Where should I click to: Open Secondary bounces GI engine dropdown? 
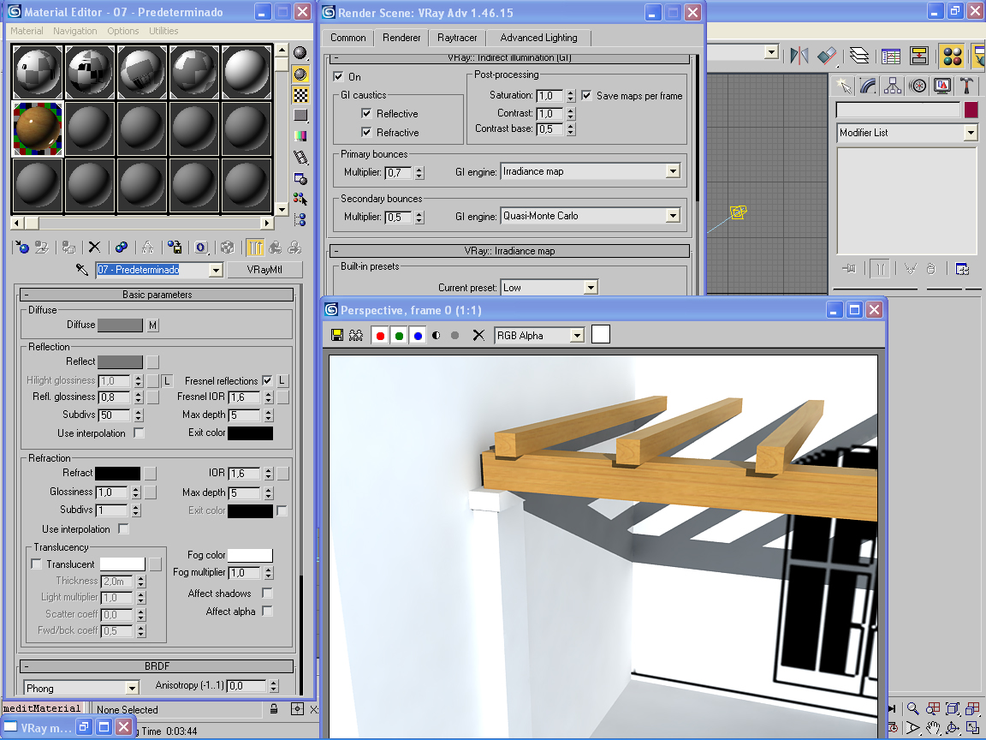[673, 216]
